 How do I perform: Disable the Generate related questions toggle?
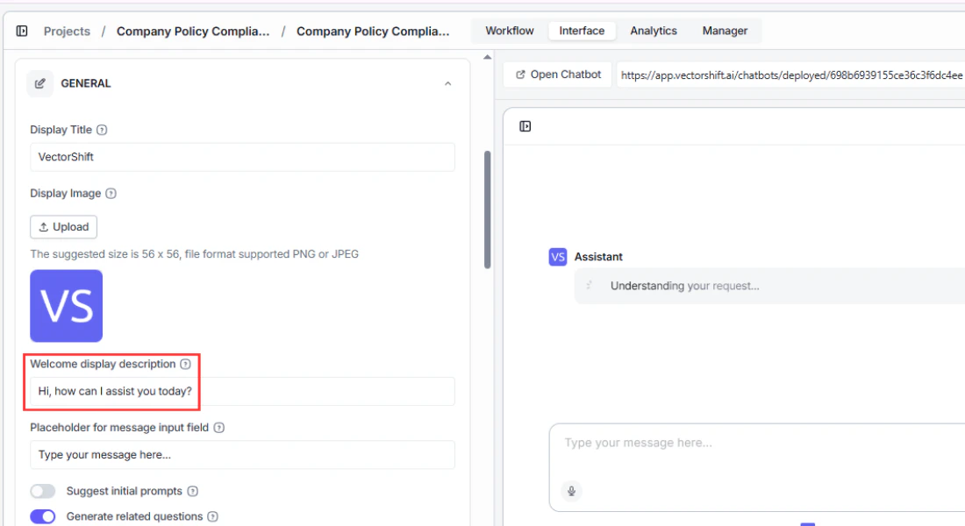43,516
